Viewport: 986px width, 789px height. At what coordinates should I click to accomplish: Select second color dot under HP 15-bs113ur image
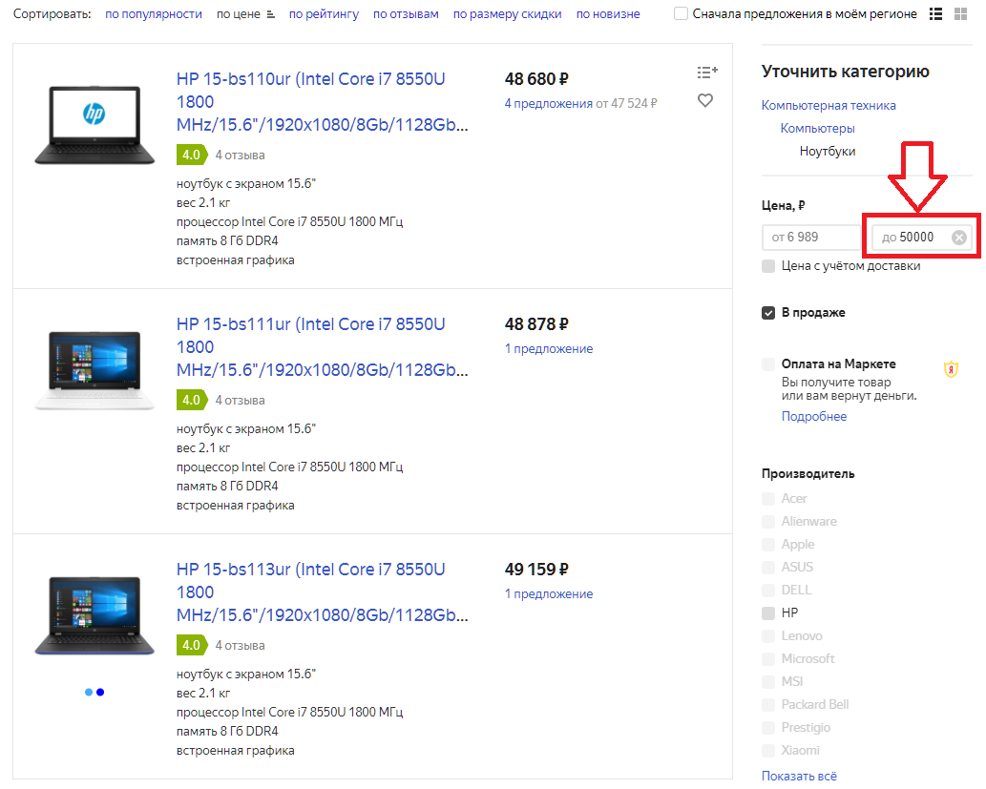pyautogui.click(x=100, y=693)
